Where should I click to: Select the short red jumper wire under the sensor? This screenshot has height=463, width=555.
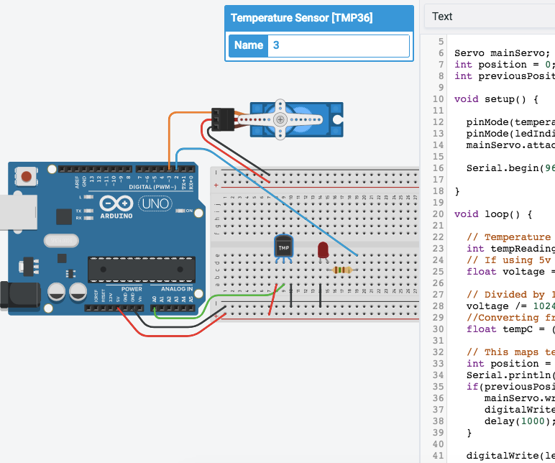[x=272, y=299]
